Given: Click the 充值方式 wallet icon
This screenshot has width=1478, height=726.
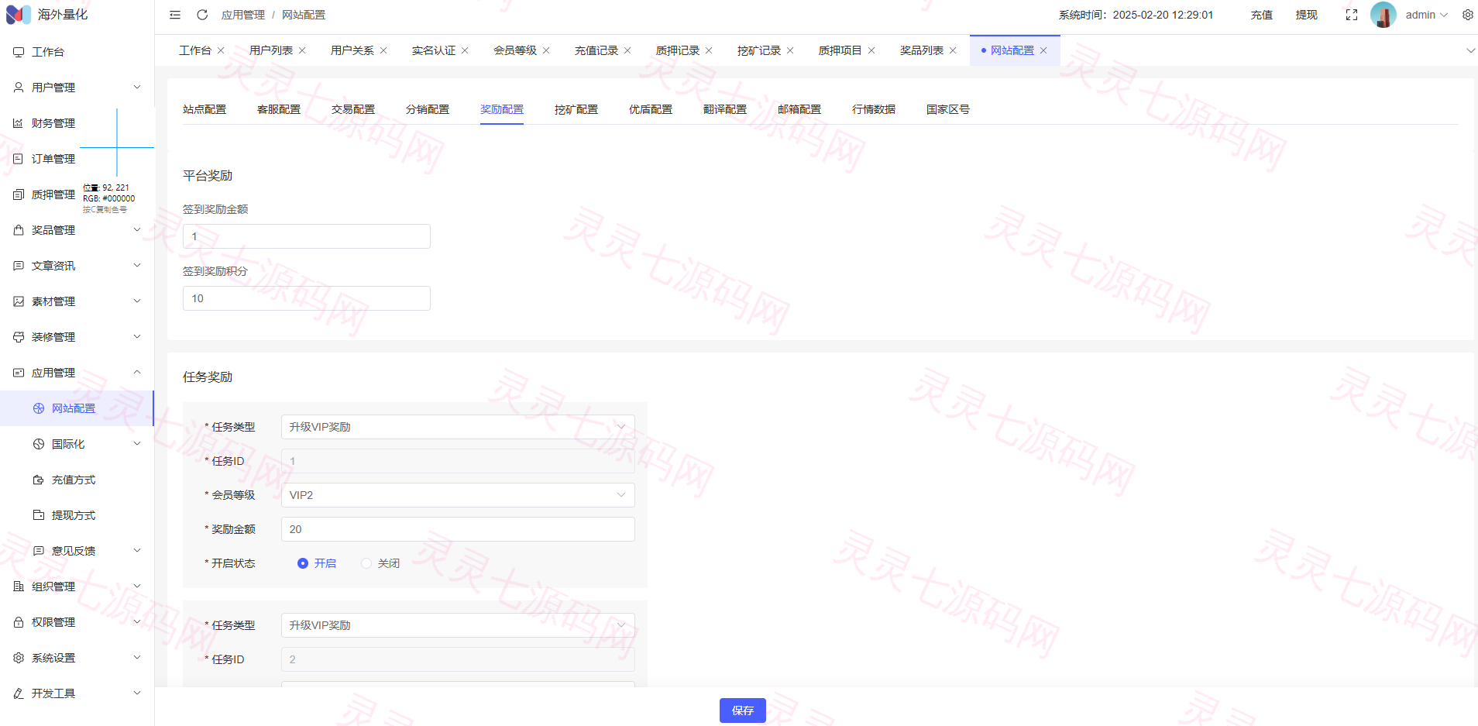Looking at the screenshot, I should click(39, 480).
